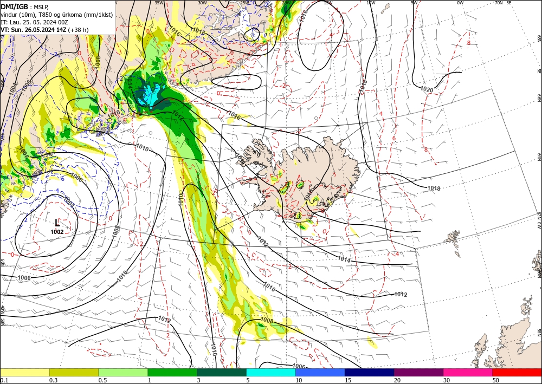Viewport: 542px width, 384px height.
Task: Click the '1002' central pressure value
Action: (x=57, y=232)
